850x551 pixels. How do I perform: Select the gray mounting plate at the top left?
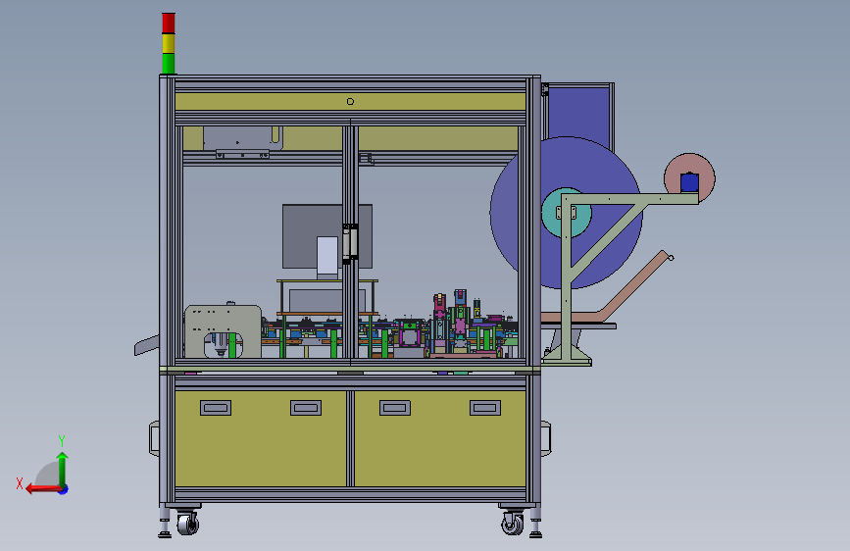243,138
